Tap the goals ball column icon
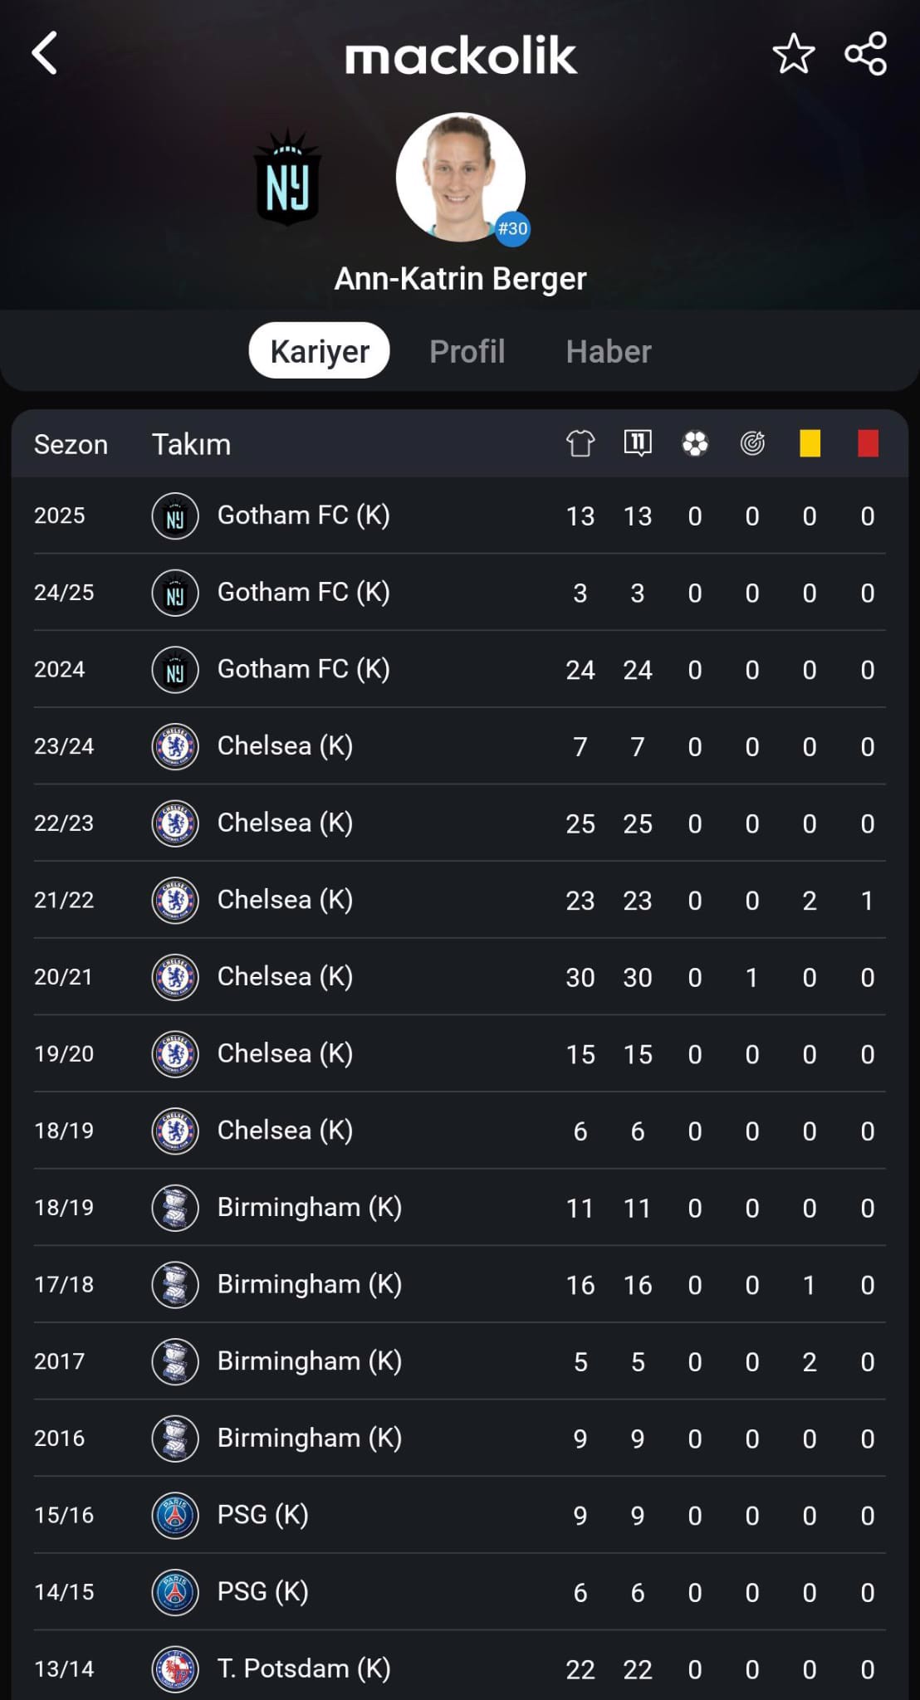This screenshot has width=920, height=1700. 695,443
